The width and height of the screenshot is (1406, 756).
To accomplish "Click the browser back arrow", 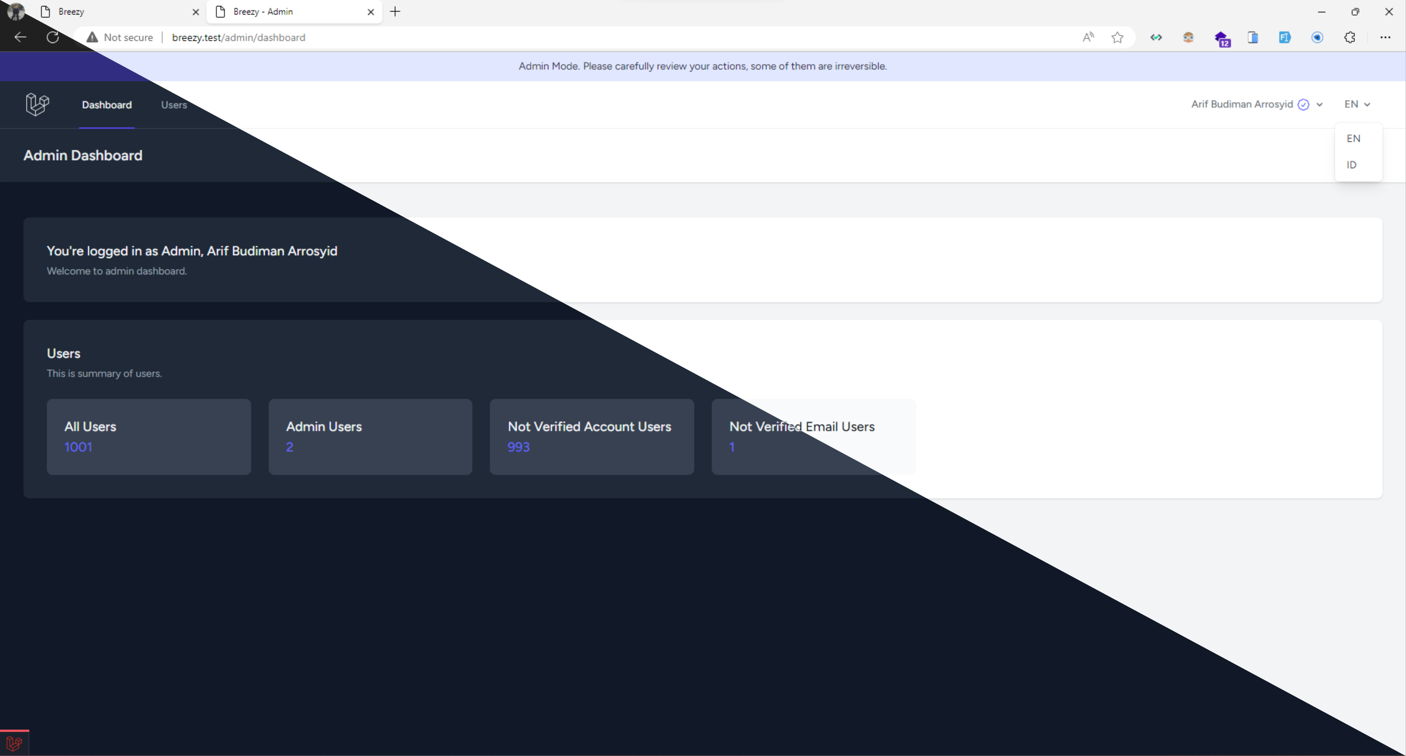I will (x=20, y=37).
